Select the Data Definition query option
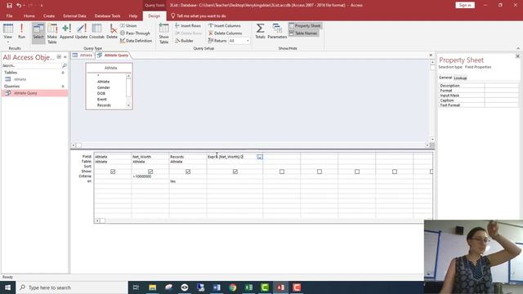 click(136, 41)
